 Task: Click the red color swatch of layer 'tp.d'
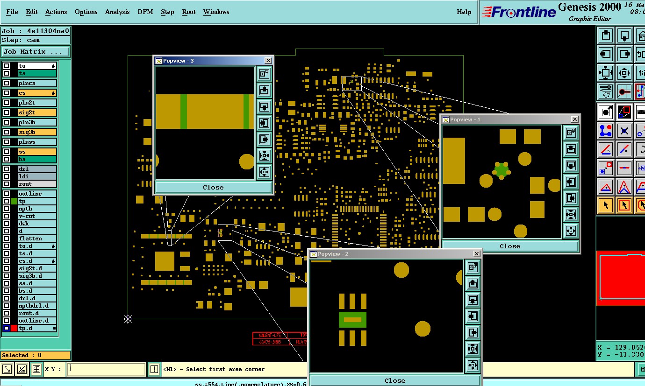pos(14,328)
